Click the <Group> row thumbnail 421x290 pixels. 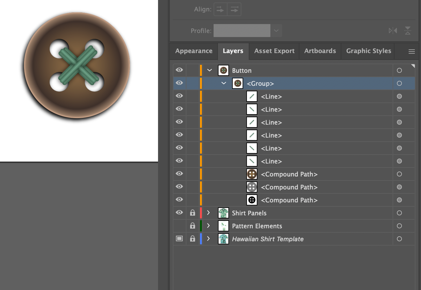pos(238,83)
